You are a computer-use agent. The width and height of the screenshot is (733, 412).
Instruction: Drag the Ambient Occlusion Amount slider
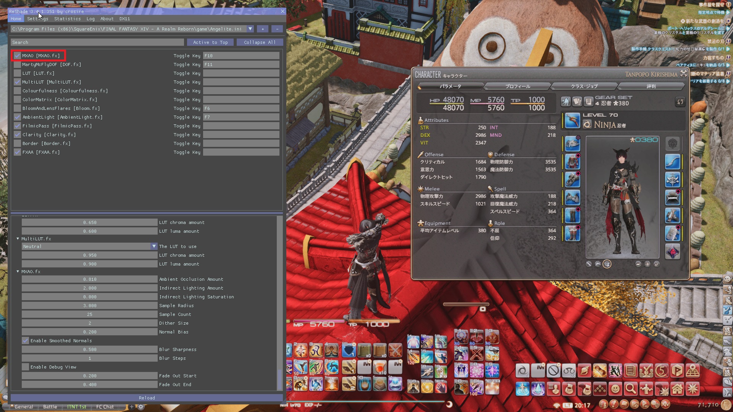click(89, 279)
